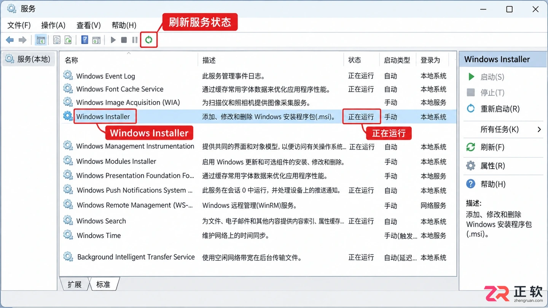Toggle the show/hide console tree icon
Viewport: 548px width, 308px height.
[41, 40]
